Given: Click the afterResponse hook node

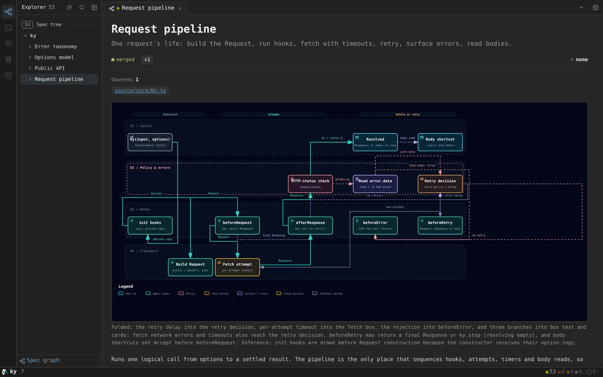Looking at the screenshot, I should tap(311, 225).
